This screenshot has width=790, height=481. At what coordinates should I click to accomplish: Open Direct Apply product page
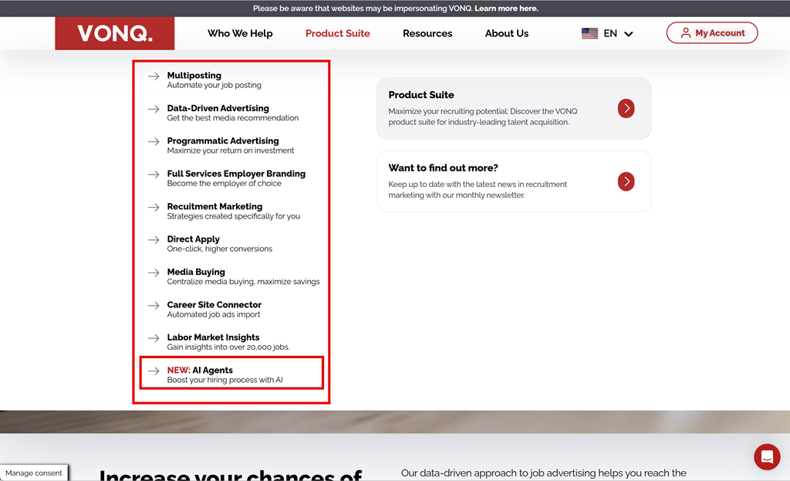[x=194, y=239]
